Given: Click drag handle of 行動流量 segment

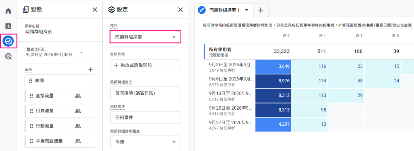Looking at the screenshot, I should point(31,126).
